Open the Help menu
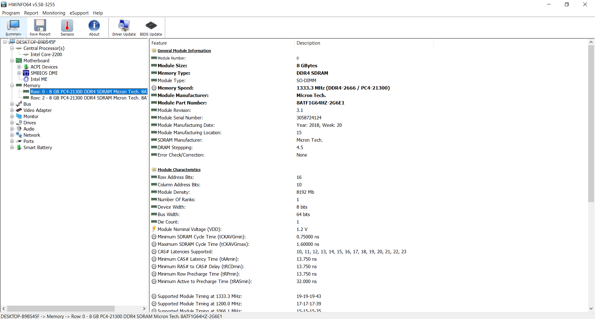The width and height of the screenshot is (595, 319). point(98,13)
